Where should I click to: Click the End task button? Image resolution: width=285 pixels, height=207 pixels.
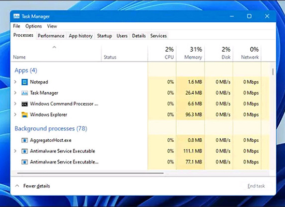pyautogui.click(x=256, y=186)
